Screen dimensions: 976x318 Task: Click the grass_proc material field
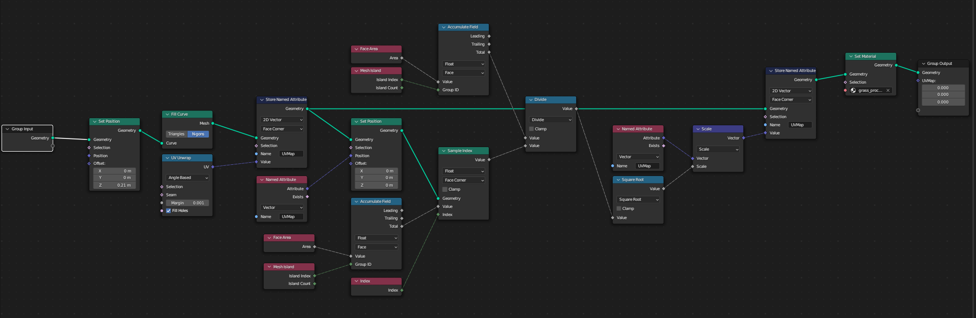pyautogui.click(x=870, y=90)
